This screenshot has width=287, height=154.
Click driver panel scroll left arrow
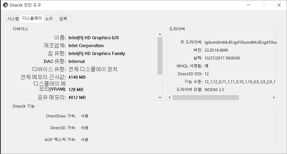click(x=170, y=97)
